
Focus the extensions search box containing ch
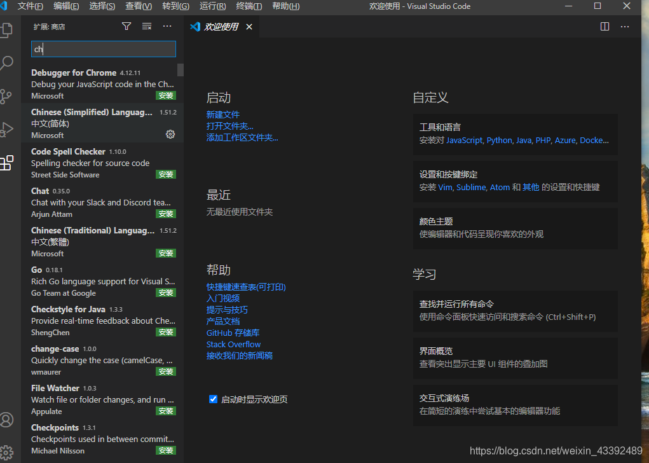[x=104, y=49]
